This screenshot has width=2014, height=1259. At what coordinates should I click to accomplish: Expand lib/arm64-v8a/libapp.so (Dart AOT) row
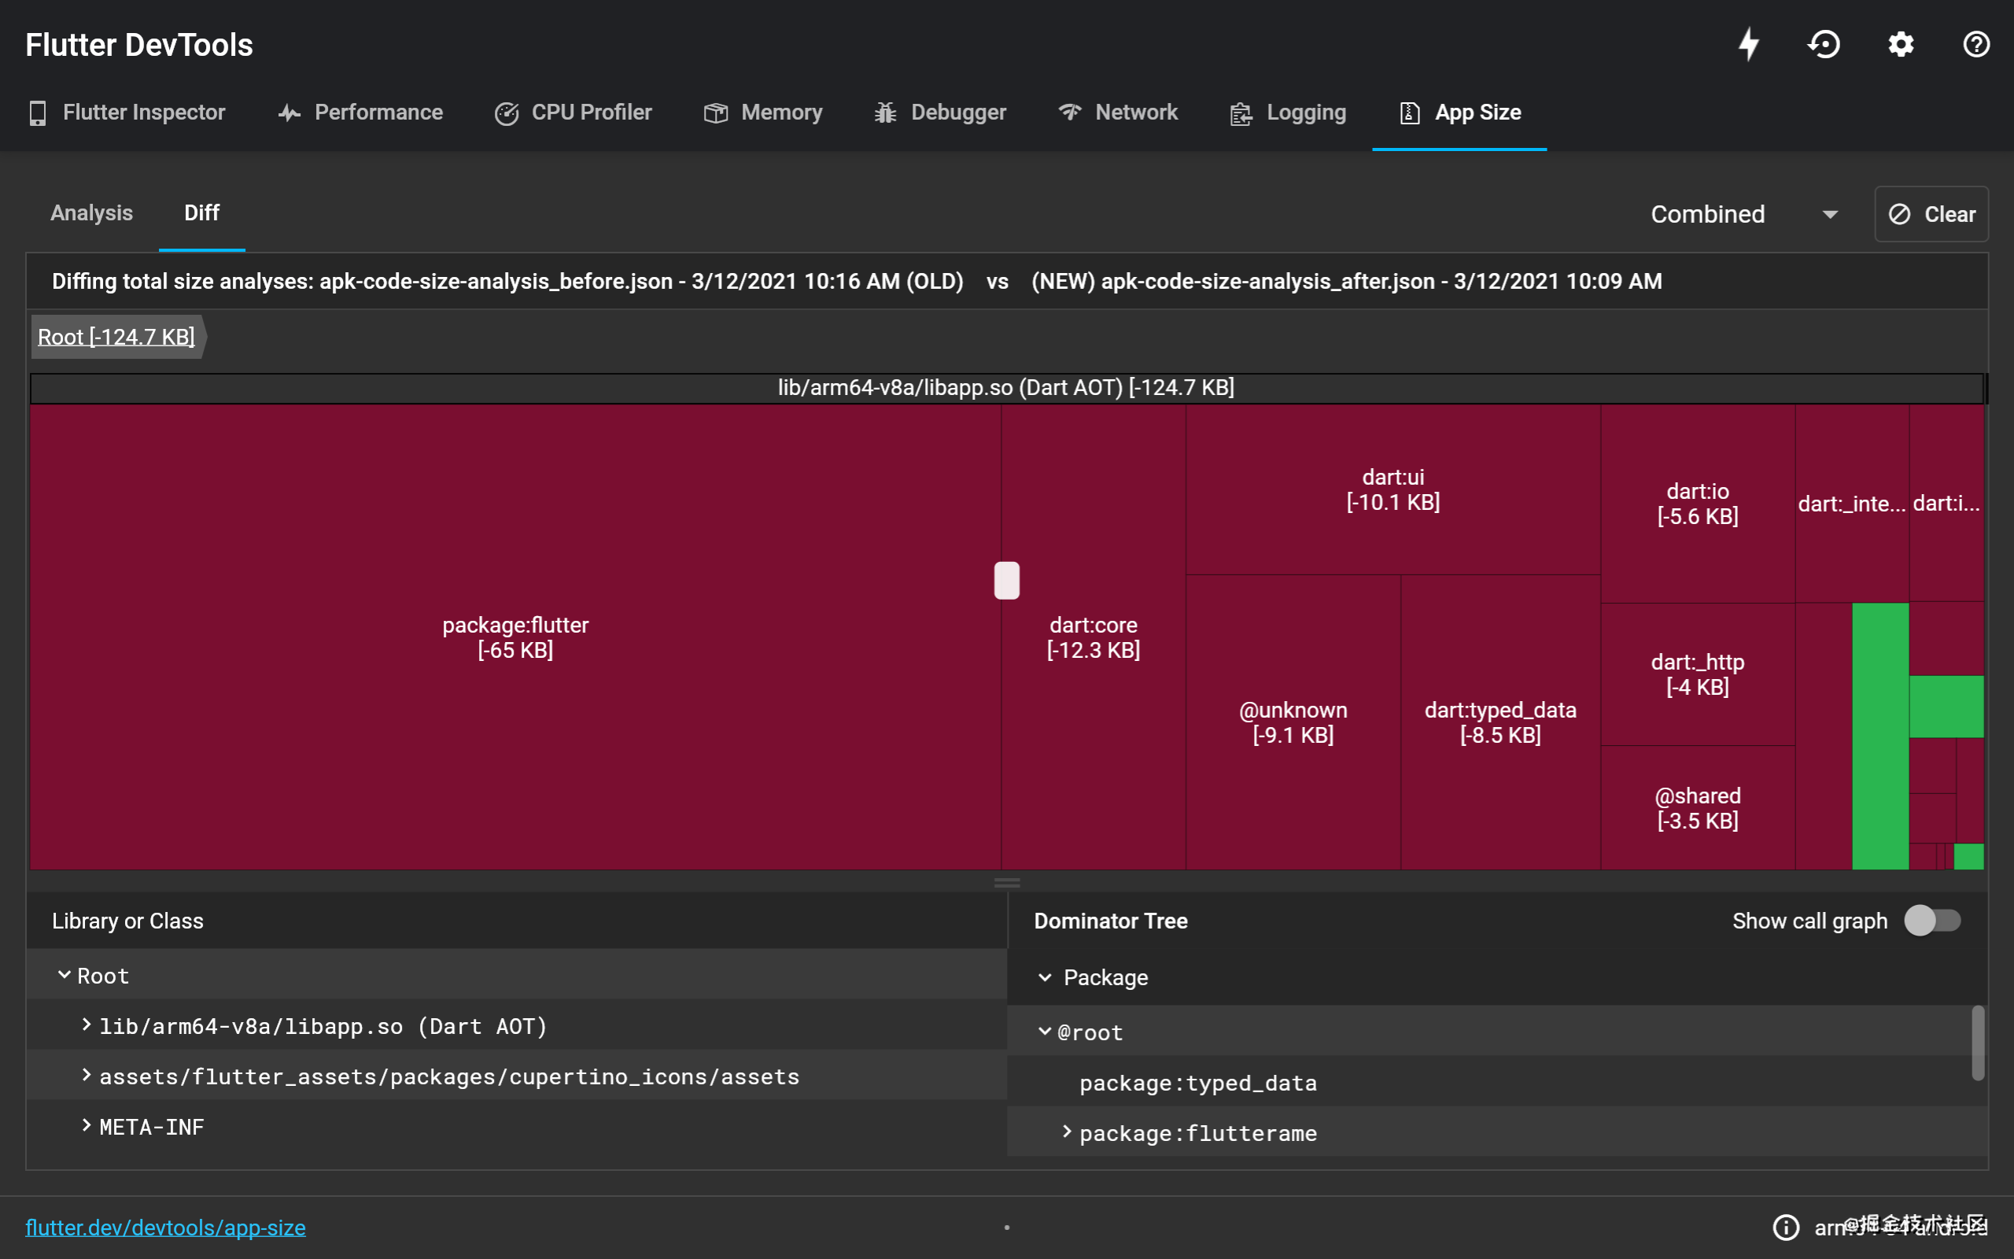pyautogui.click(x=87, y=1025)
